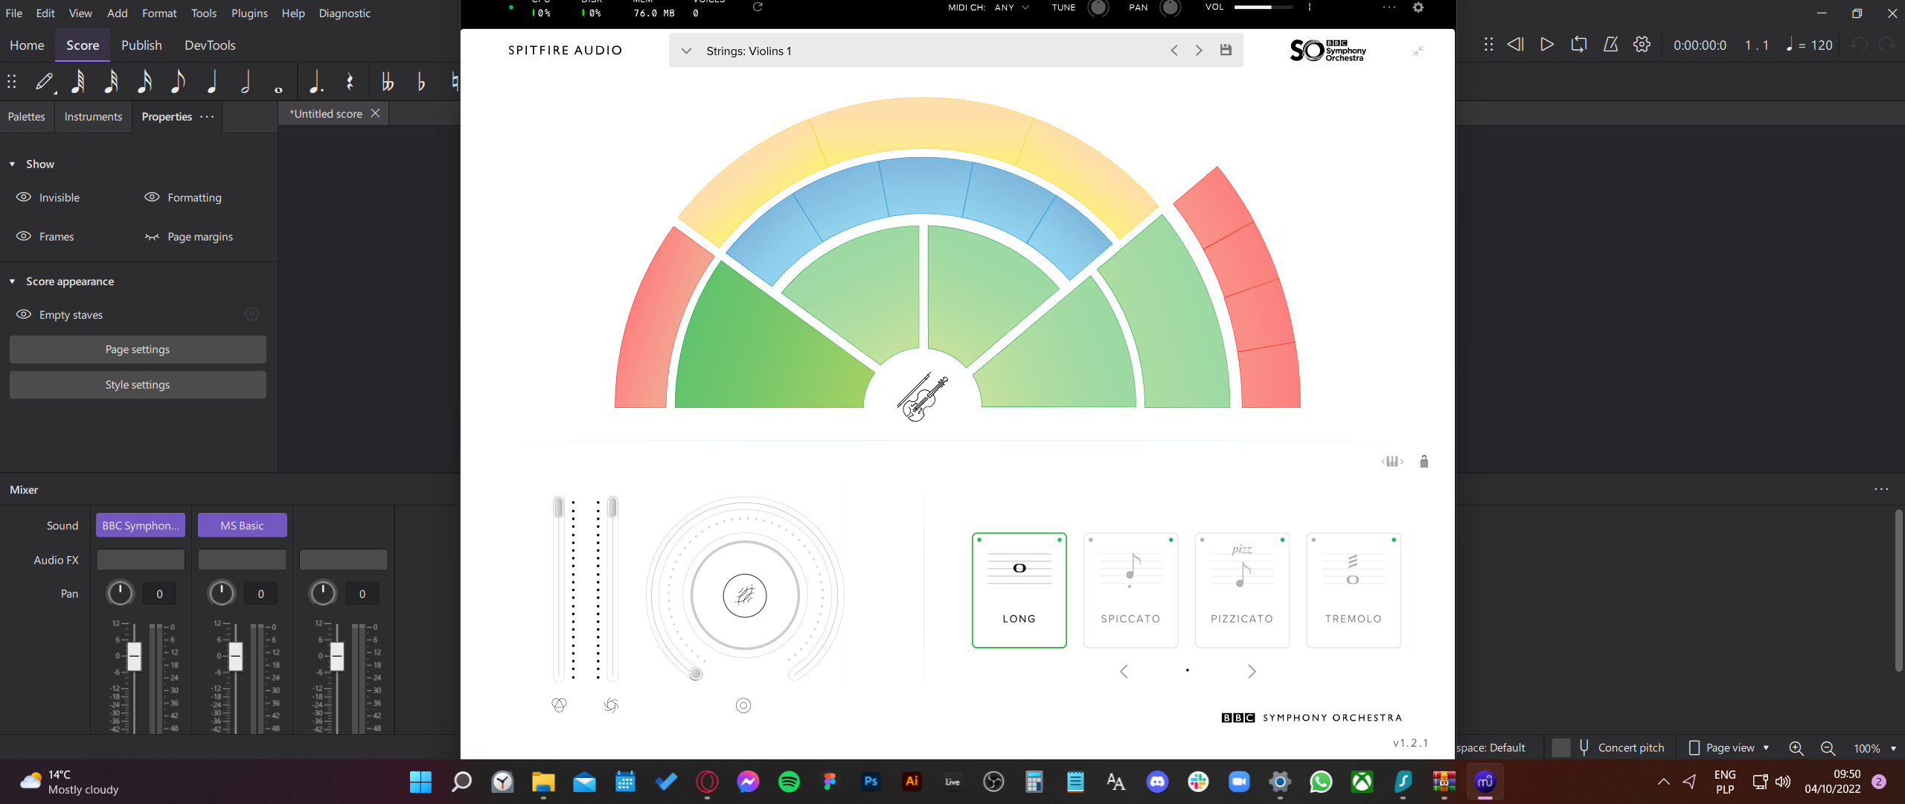
Task: Open the Page view dropdown
Action: point(1728,747)
